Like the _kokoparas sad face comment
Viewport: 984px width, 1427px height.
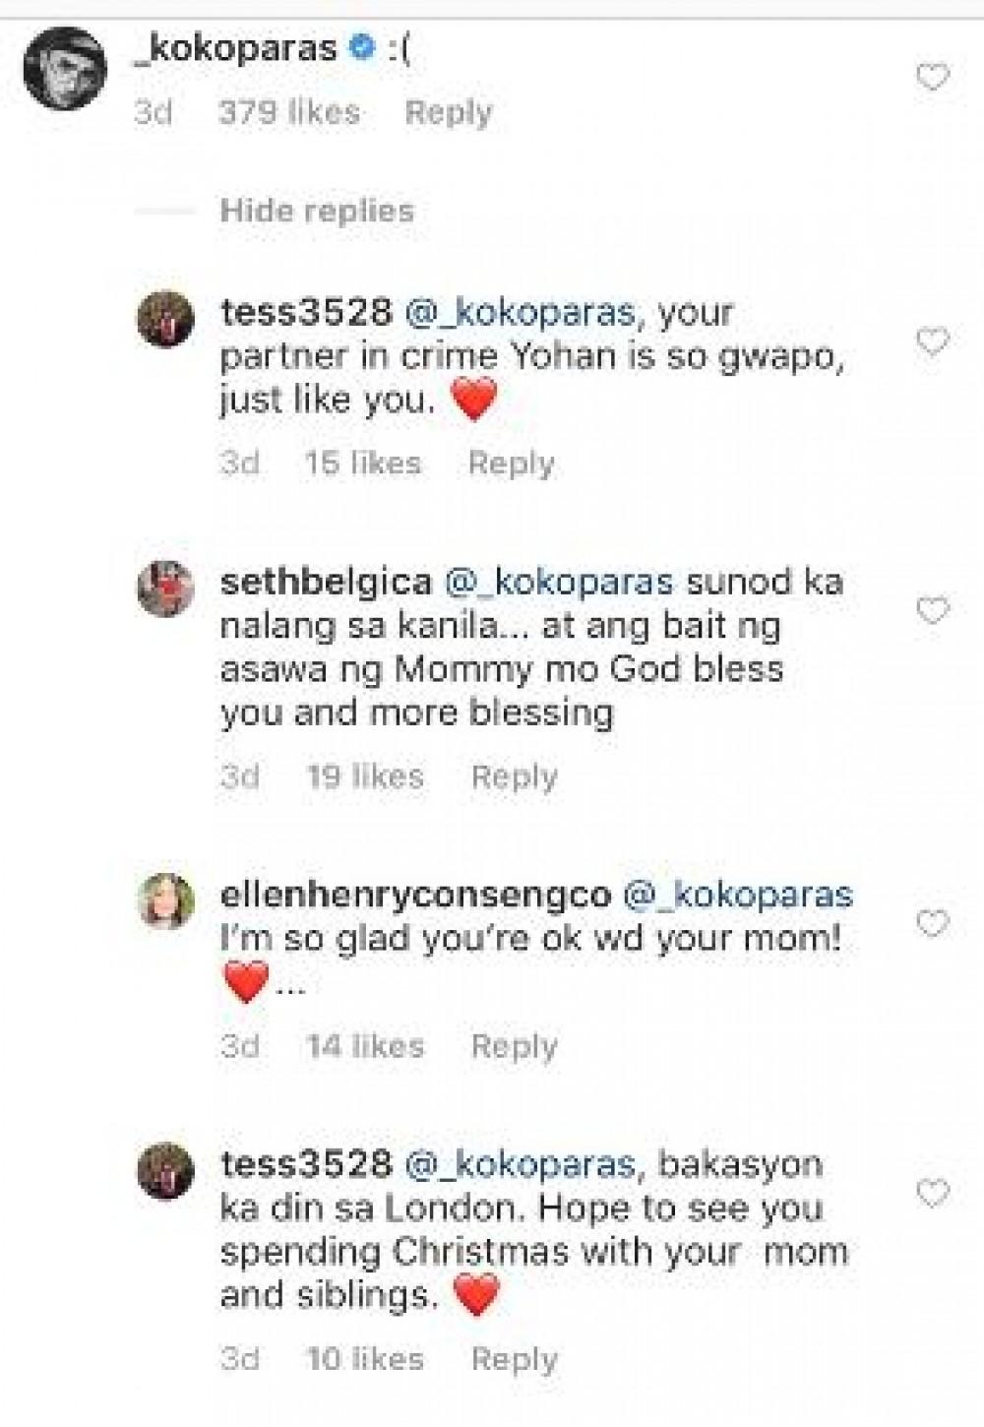(x=932, y=77)
